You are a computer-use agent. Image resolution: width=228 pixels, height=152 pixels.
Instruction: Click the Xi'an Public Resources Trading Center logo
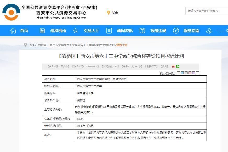tap(11, 12)
